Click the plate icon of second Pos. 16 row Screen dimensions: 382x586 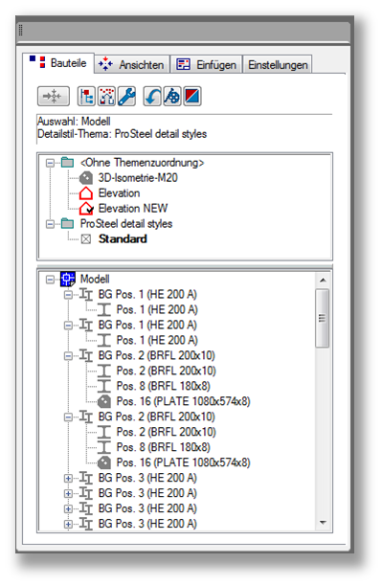tap(104, 462)
